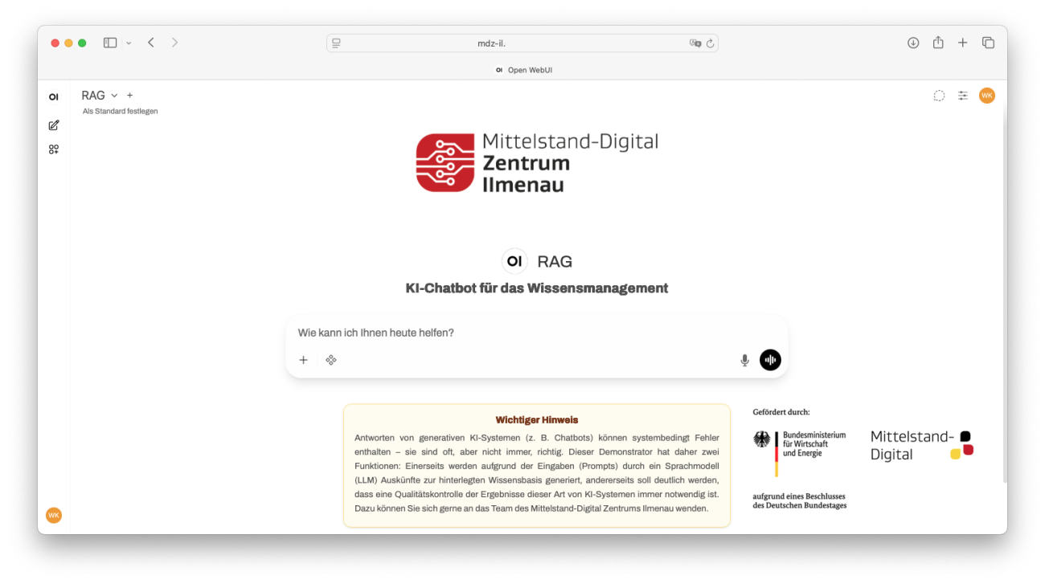Click the Mittelstand-Digital Zentrum Ilmenau logo

[537, 163]
